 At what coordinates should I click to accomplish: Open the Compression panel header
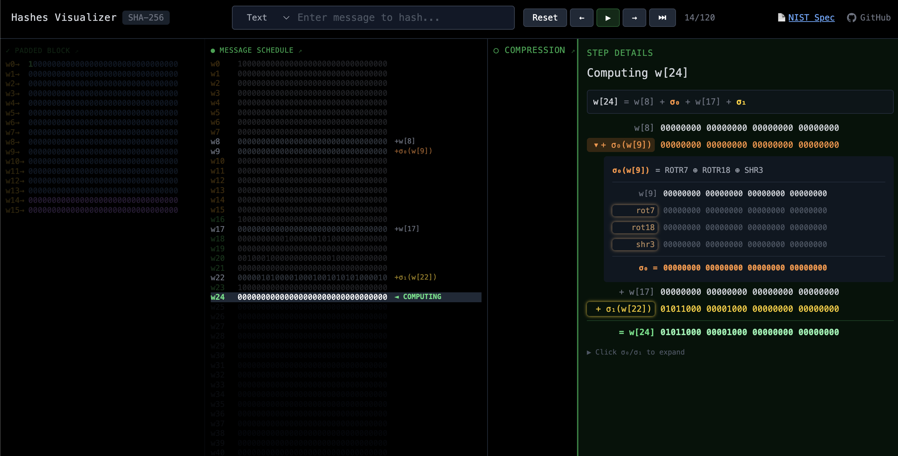click(x=534, y=51)
